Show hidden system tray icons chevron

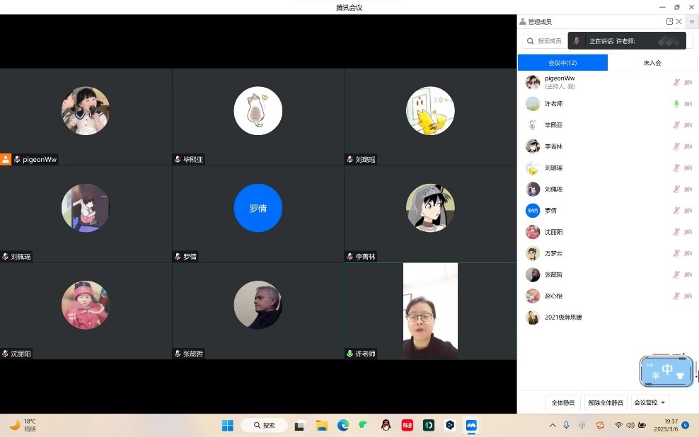[x=553, y=425]
